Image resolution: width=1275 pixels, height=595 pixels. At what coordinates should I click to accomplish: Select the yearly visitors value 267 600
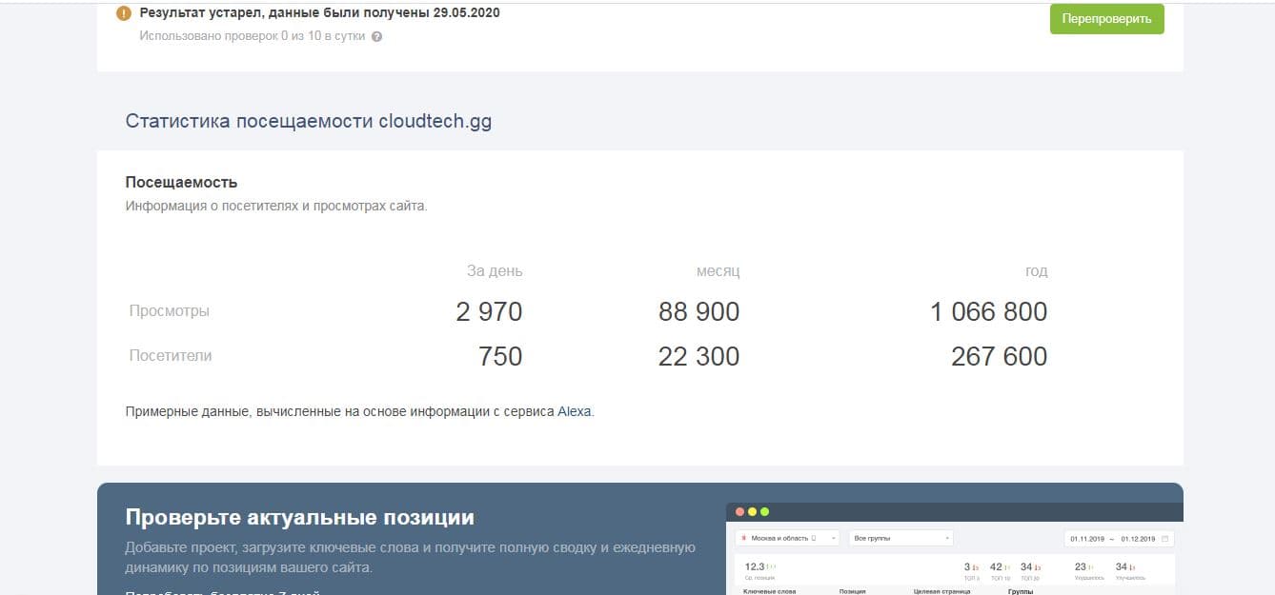tap(999, 357)
